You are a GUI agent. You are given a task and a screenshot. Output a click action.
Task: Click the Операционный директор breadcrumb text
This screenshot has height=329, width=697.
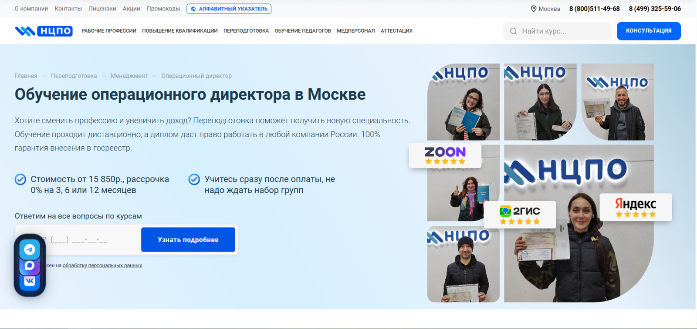[196, 76]
